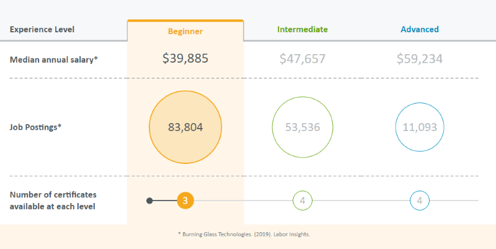Click the Job Postings row label
This screenshot has height=249, width=496.
(35, 127)
